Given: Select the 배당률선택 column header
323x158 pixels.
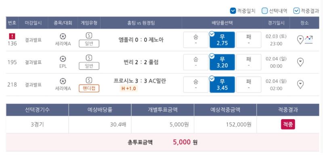Looking at the screenshot, I should [x=222, y=23].
